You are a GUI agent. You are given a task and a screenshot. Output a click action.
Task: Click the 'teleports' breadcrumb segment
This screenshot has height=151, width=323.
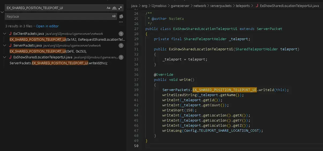pyautogui.click(x=243, y=6)
